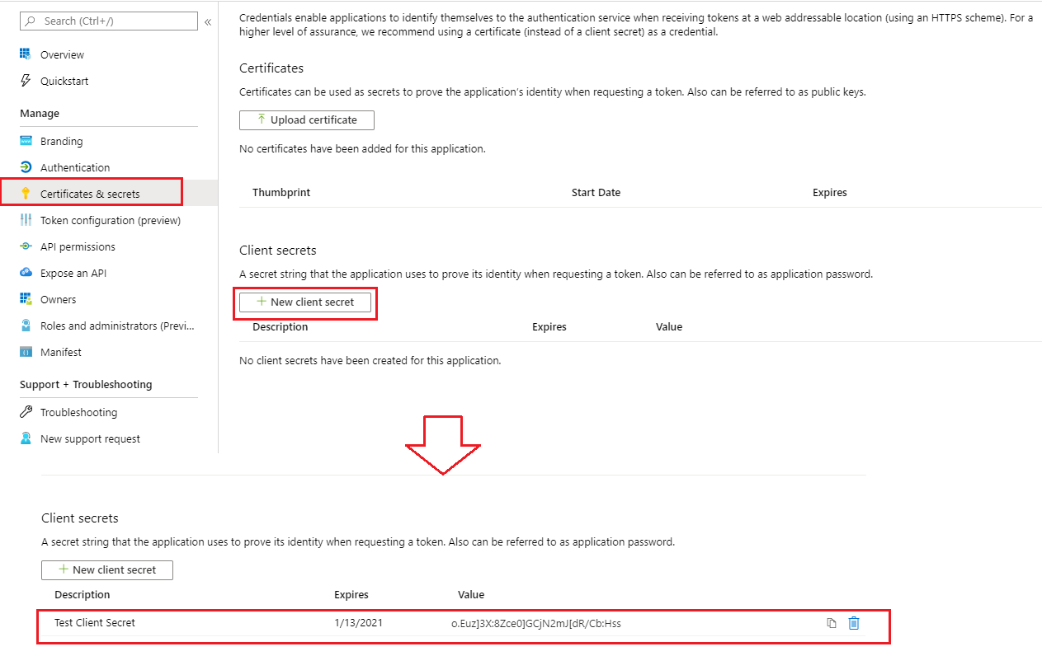Collapse the sidebar with the double chevron
This screenshot has height=656, width=1042.
click(208, 22)
